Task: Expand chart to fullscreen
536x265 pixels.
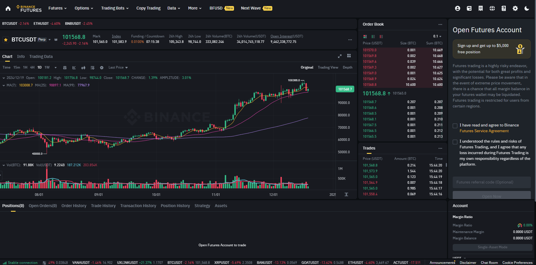Action: pos(340,56)
